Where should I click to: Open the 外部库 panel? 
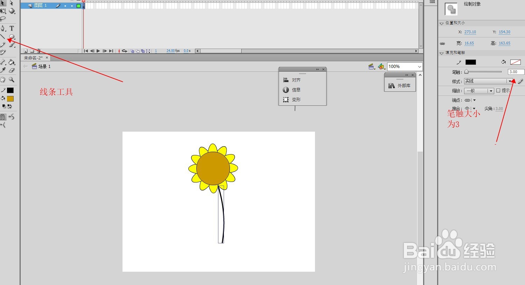pyautogui.click(x=404, y=85)
